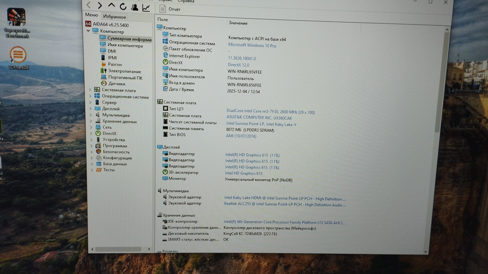Open the Справка menu

click(x=186, y=1)
